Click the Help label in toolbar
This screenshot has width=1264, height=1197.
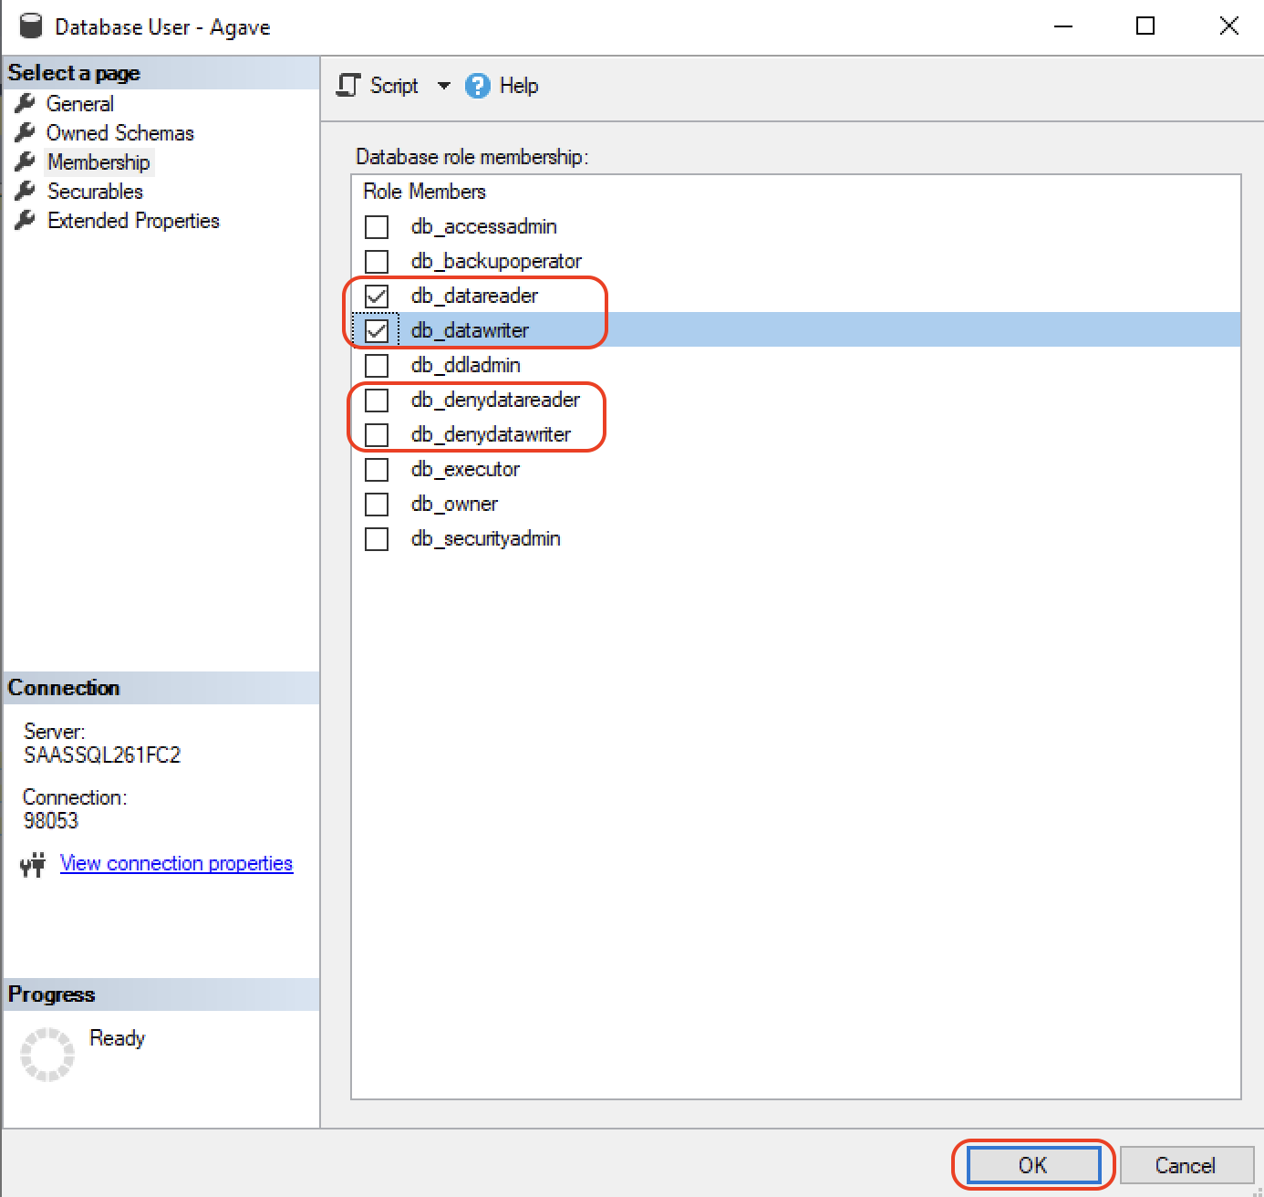pos(519,86)
